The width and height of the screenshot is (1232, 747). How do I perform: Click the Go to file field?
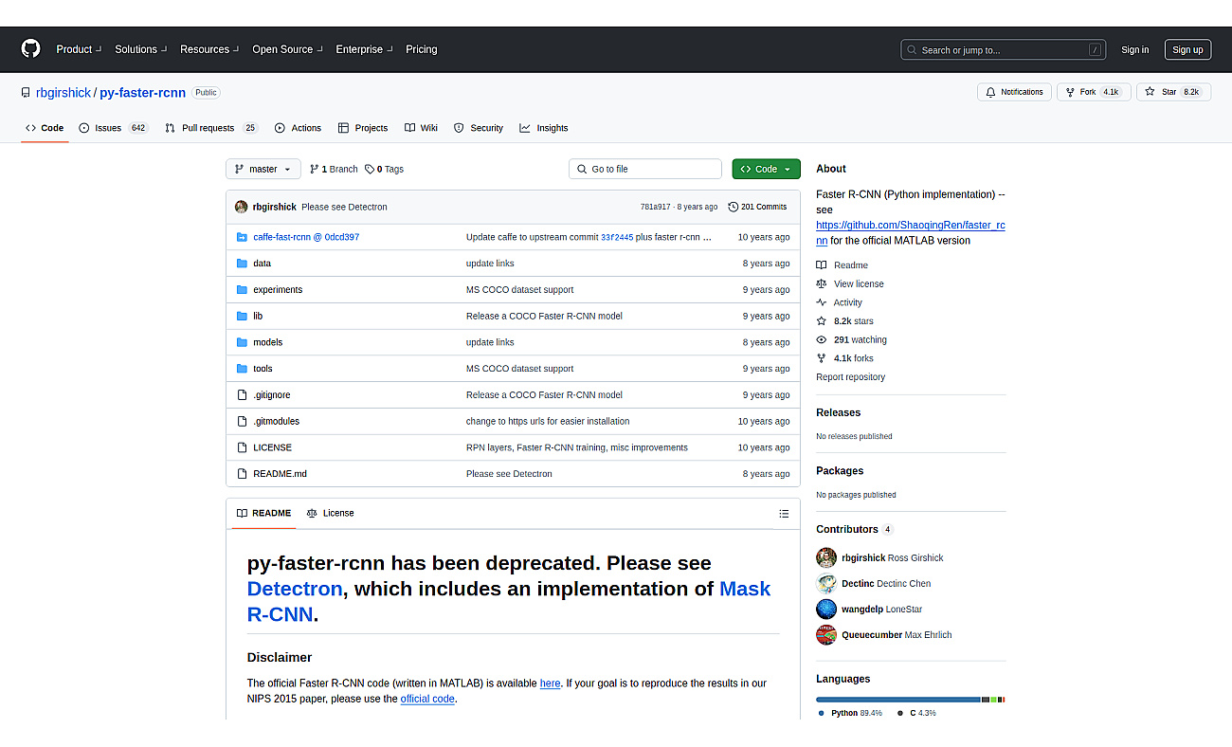pos(645,169)
